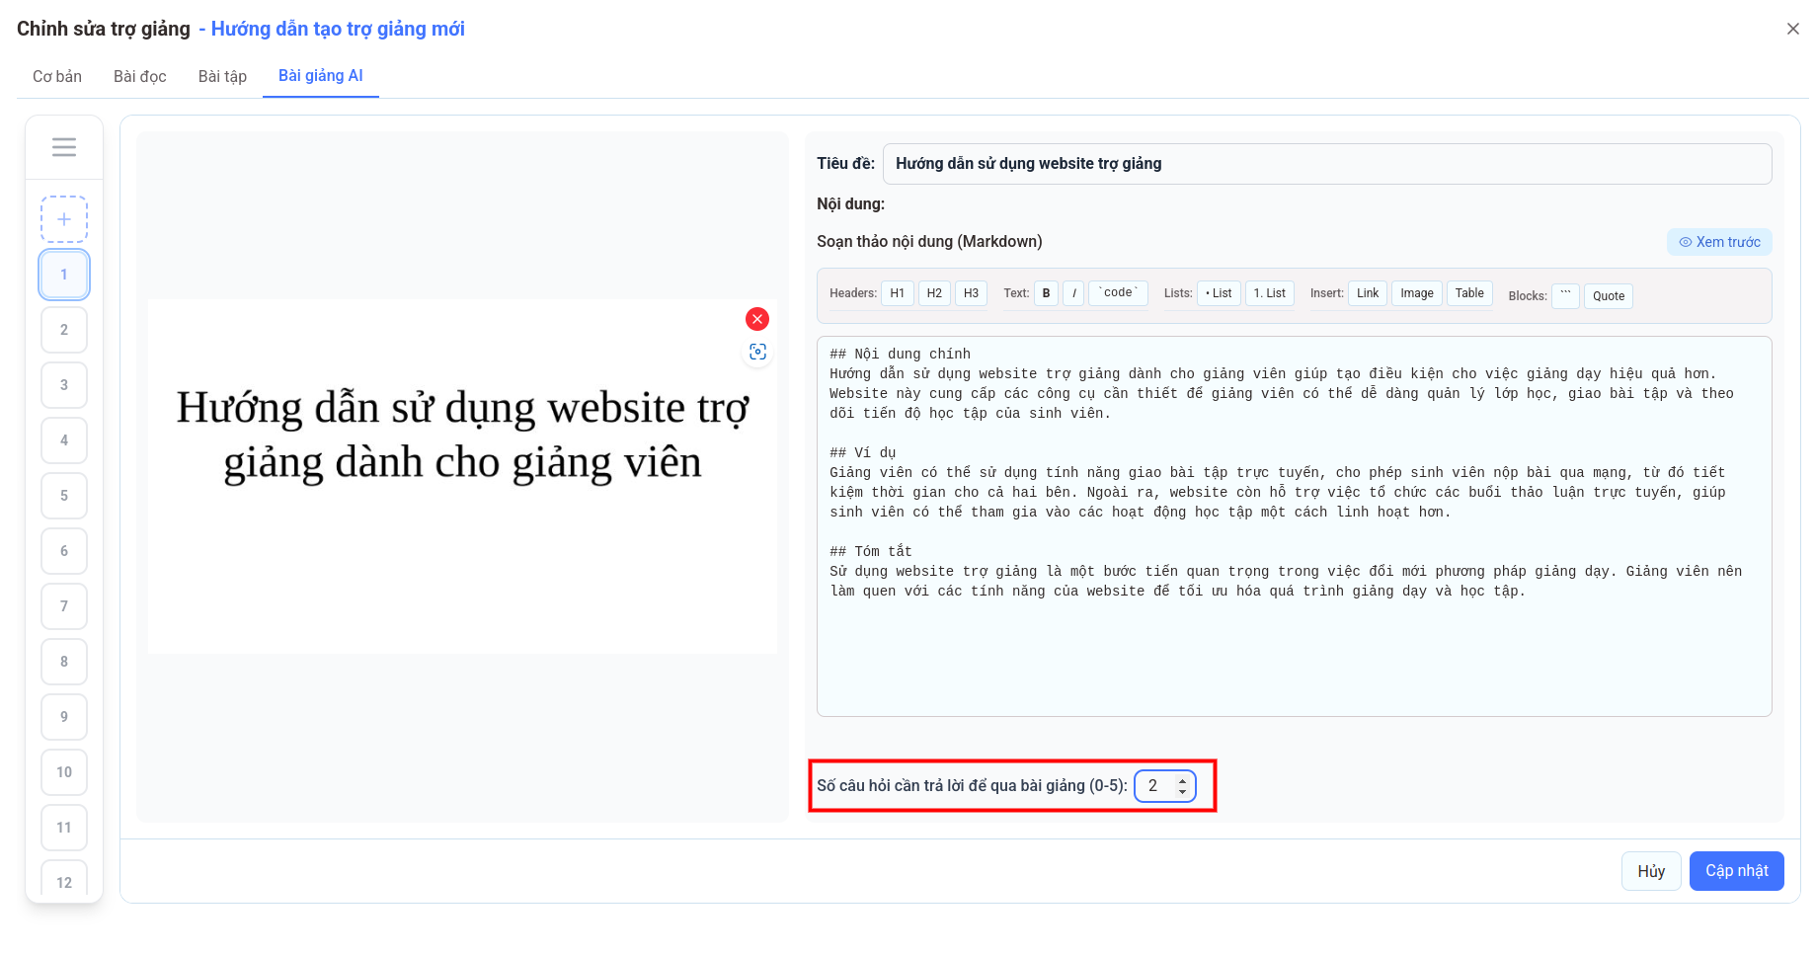This screenshot has height=956, width=1816.
Task: Open the Xem trước preview
Action: 1719,241
